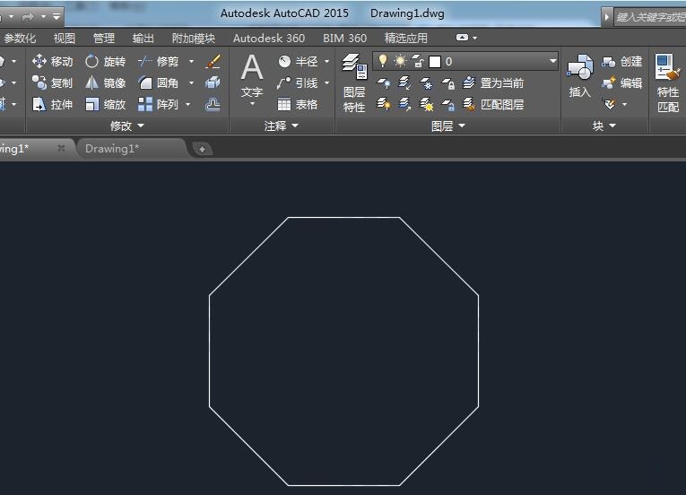Activate the Array (阵列) tool
The height and width of the screenshot is (495, 686).
158,104
